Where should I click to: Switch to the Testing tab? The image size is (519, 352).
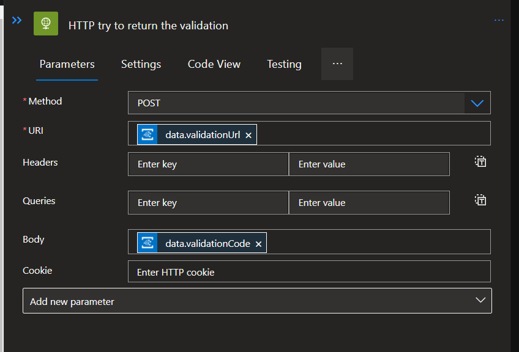pyautogui.click(x=284, y=64)
